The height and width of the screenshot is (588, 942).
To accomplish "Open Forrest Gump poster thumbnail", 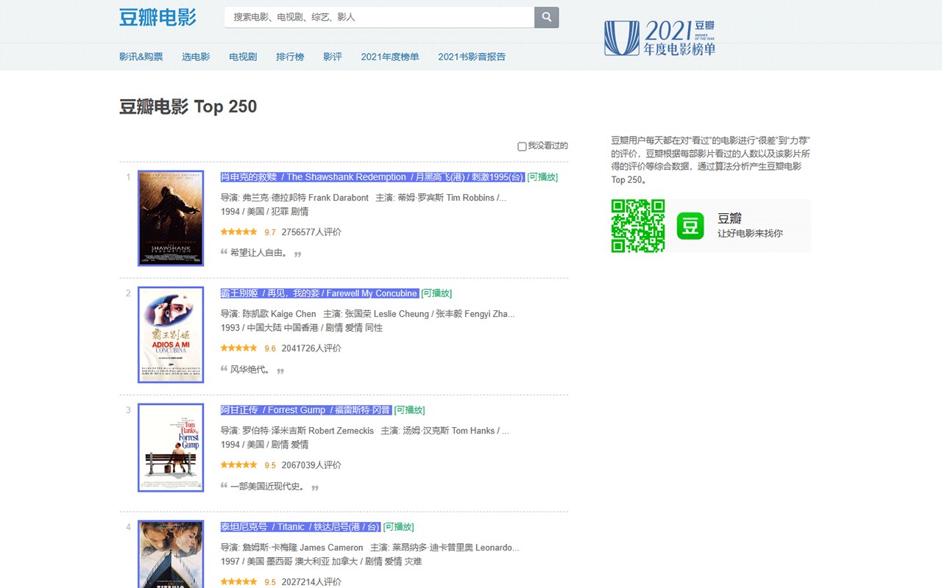I will [171, 448].
